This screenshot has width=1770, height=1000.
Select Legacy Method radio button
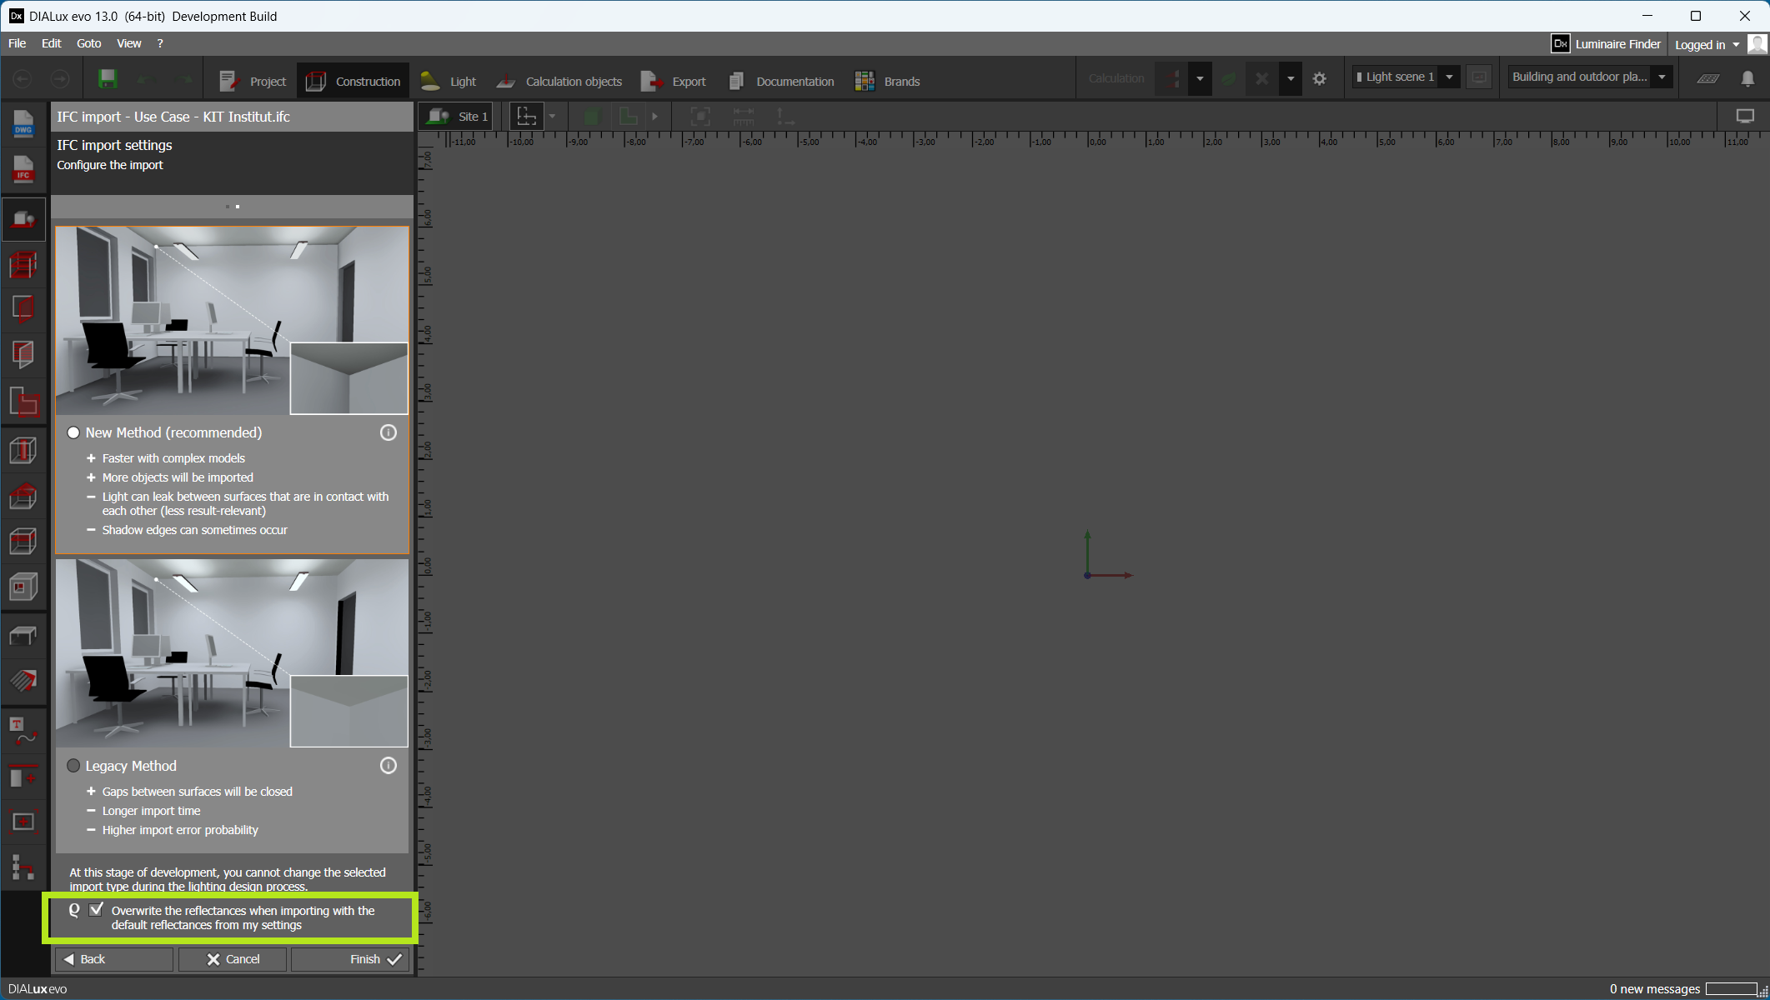click(x=74, y=766)
